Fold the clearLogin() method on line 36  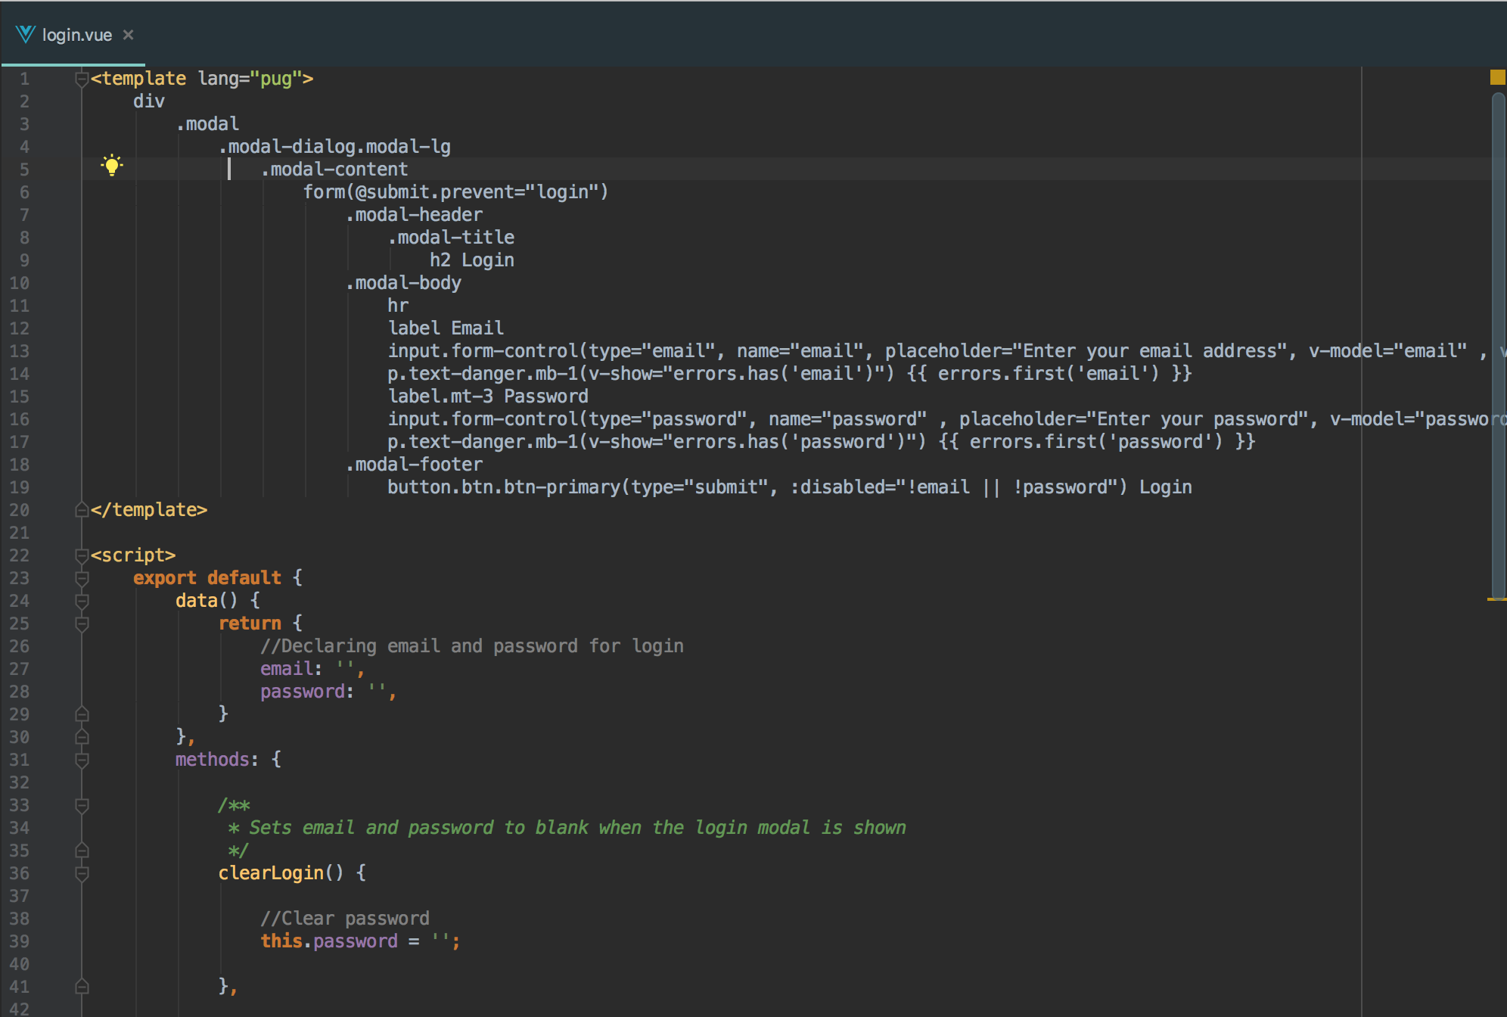[82, 873]
